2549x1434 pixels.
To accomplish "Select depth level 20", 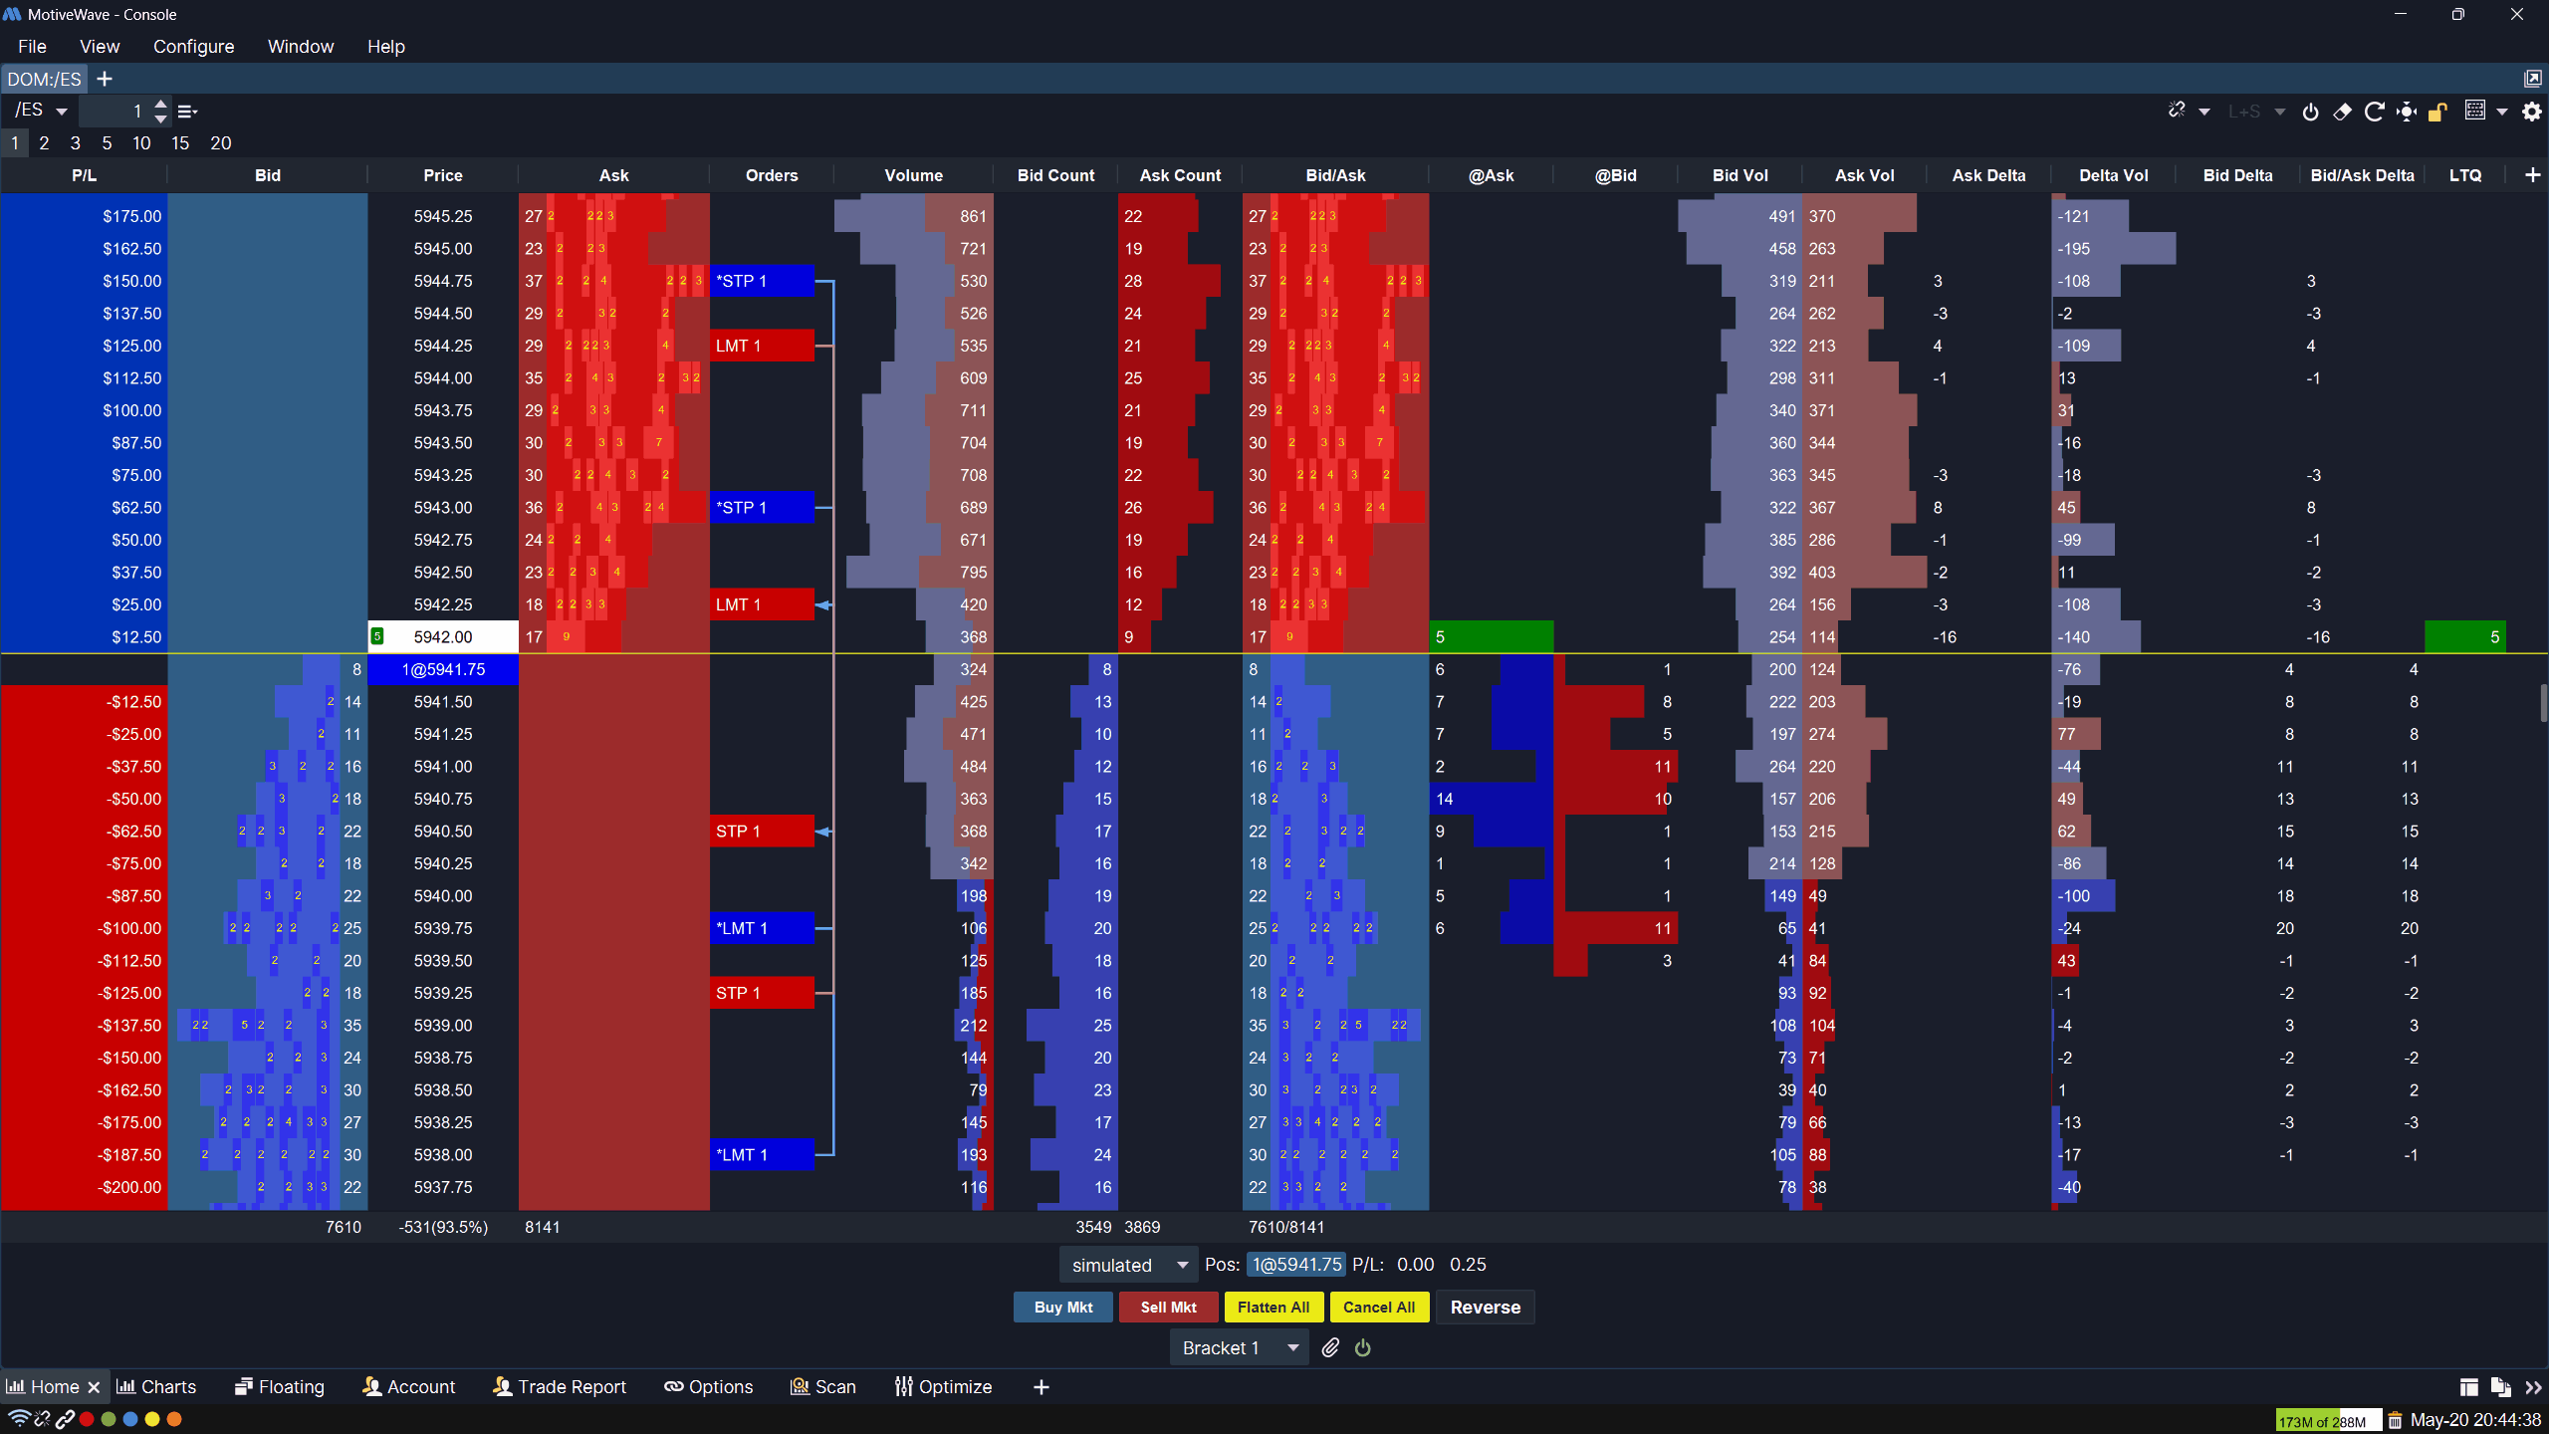I will (220, 143).
